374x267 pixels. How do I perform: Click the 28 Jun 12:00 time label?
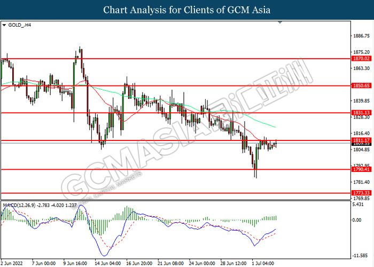coord(233,263)
